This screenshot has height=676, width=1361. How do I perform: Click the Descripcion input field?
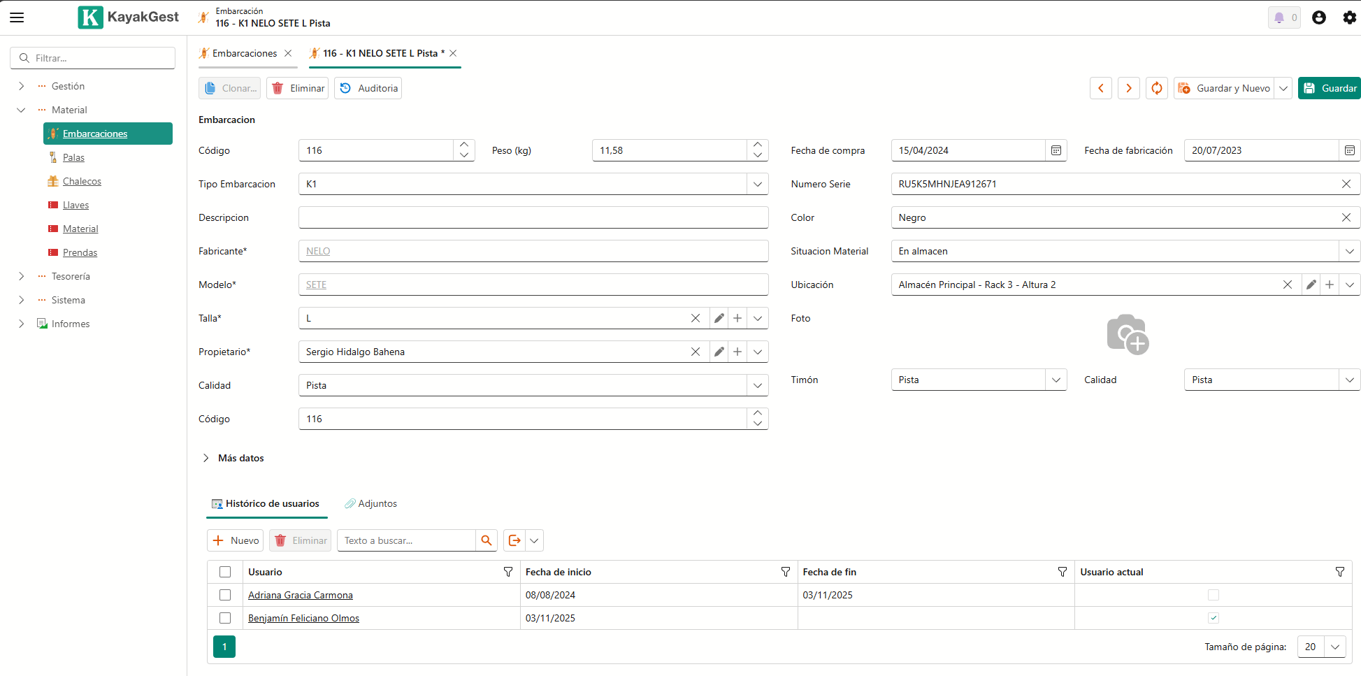pyautogui.click(x=533, y=217)
